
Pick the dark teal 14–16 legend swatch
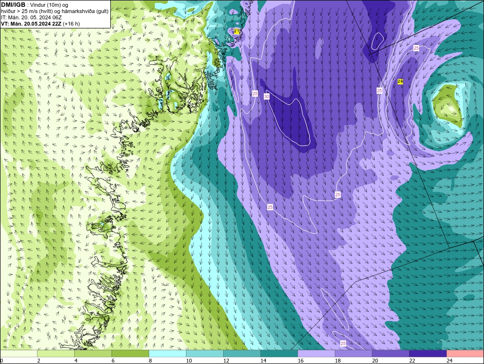click(279, 353)
